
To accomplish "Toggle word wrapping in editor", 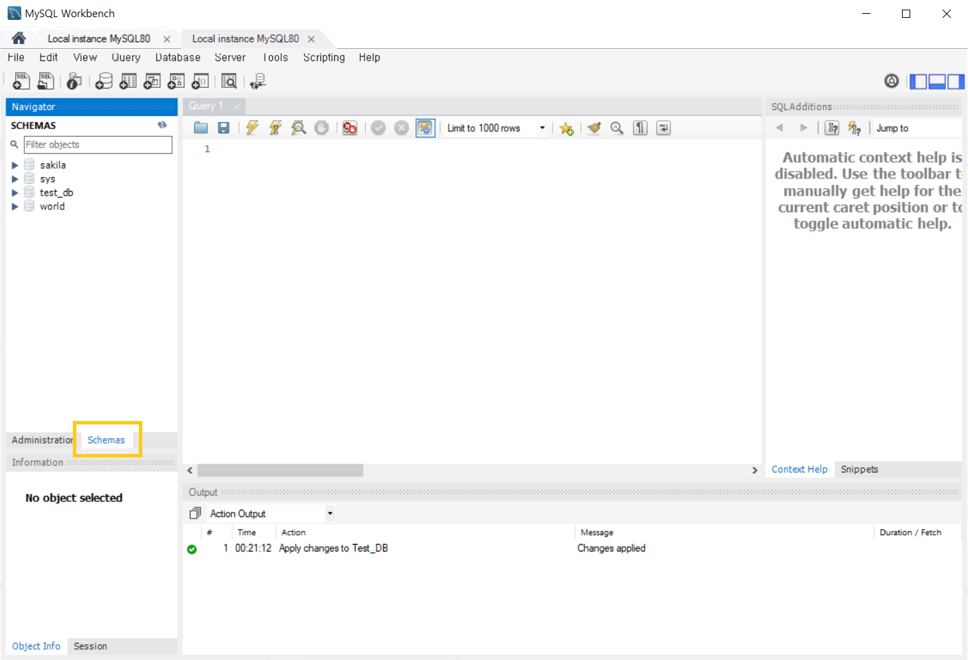I will point(663,128).
